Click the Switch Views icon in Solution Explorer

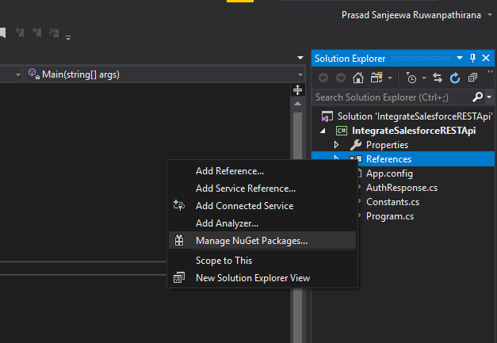tap(377, 78)
